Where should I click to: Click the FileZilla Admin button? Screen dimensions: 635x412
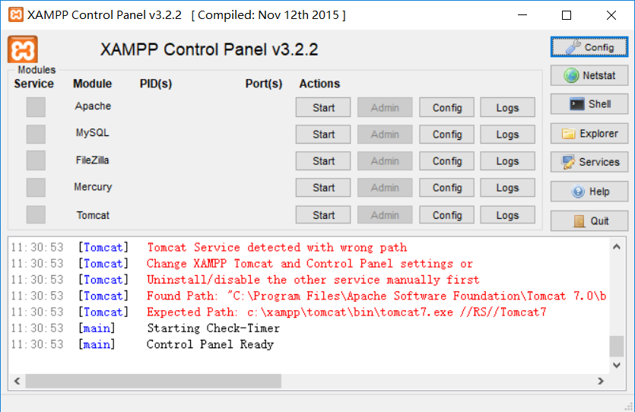[x=385, y=160]
